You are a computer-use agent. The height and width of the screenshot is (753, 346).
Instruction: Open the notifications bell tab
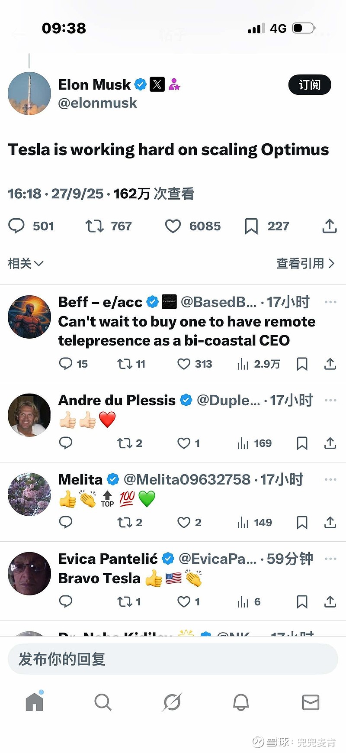tap(241, 702)
